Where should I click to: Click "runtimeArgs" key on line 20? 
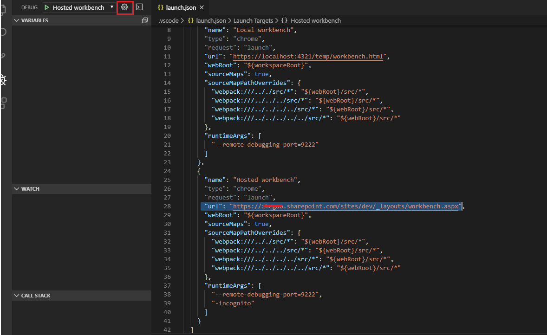[x=228, y=135]
